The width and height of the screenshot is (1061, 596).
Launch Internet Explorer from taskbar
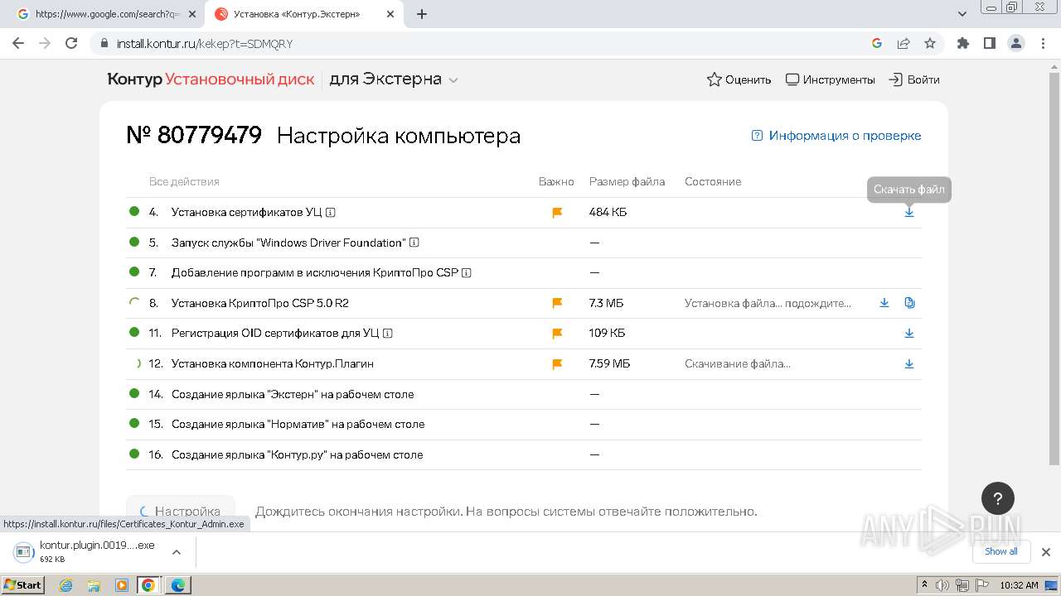66,585
